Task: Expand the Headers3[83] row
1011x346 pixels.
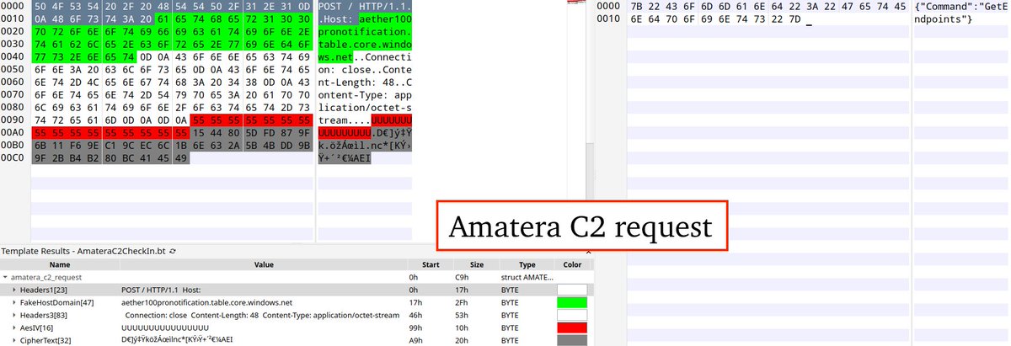Action: click(x=14, y=314)
